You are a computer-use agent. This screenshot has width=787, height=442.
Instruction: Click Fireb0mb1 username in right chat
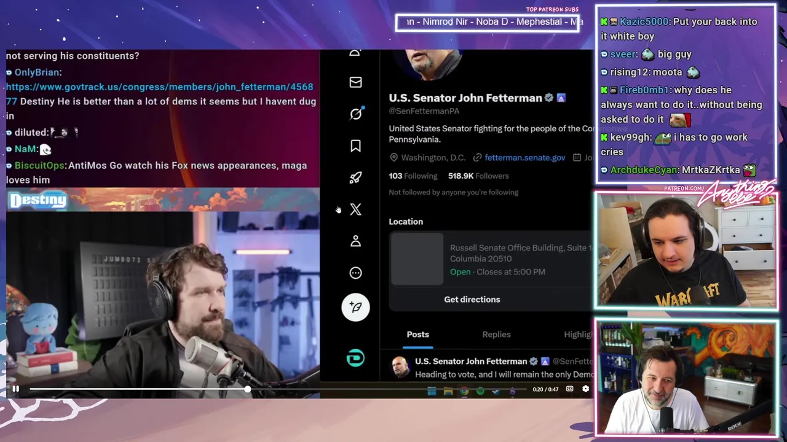coord(644,90)
